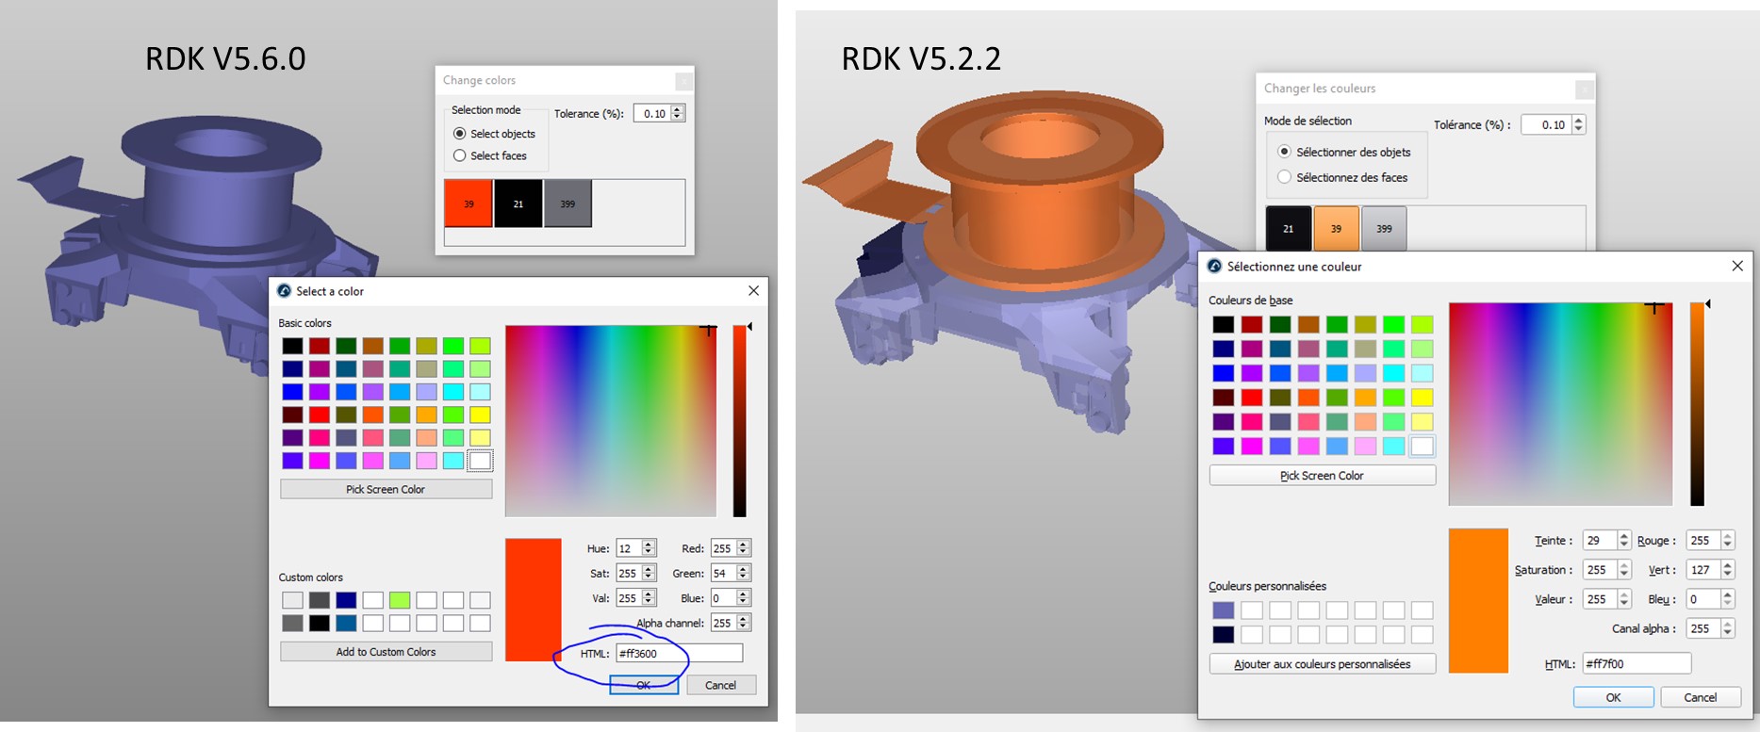This screenshot has height=732, width=1760.
Task: Click Tolérance (%) value field in Changer les couleurs
Action: (x=1549, y=124)
